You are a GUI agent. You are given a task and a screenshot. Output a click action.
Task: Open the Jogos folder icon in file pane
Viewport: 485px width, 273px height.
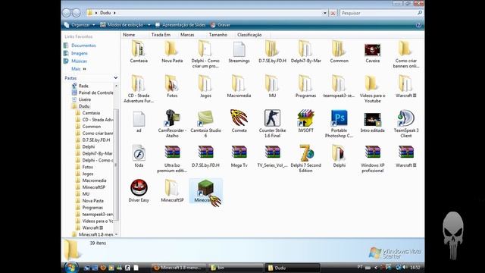pos(205,83)
